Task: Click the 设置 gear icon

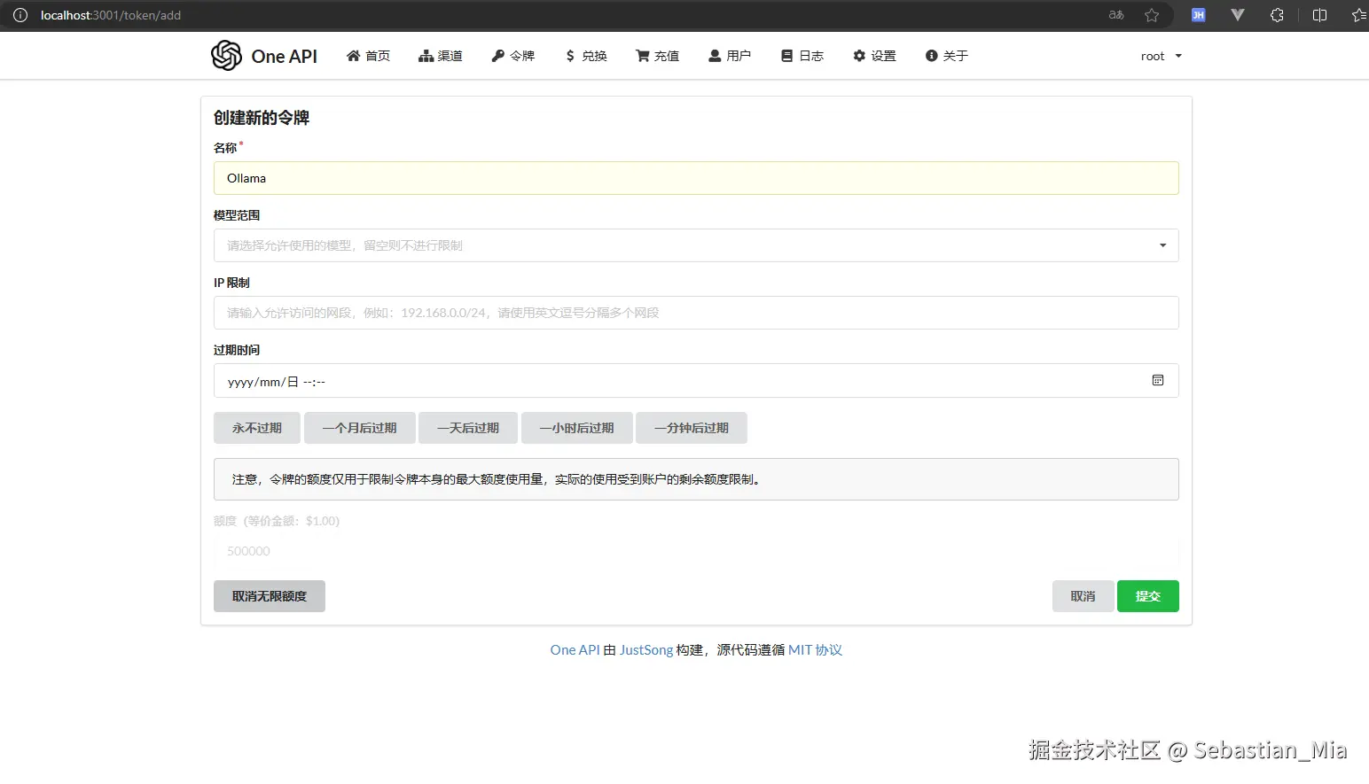Action: (858, 55)
